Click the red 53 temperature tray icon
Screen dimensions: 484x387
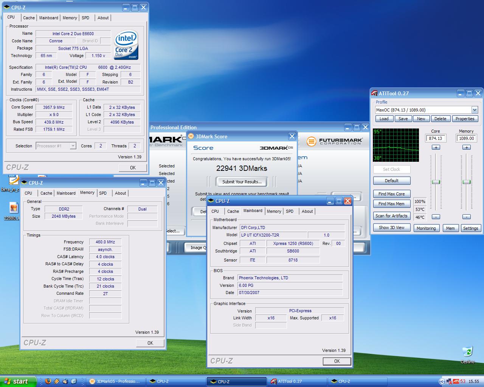click(x=463, y=381)
